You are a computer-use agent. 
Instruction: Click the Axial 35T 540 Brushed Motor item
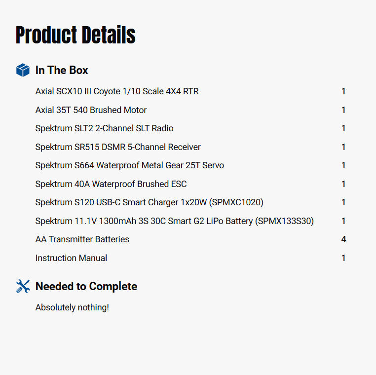pos(91,110)
